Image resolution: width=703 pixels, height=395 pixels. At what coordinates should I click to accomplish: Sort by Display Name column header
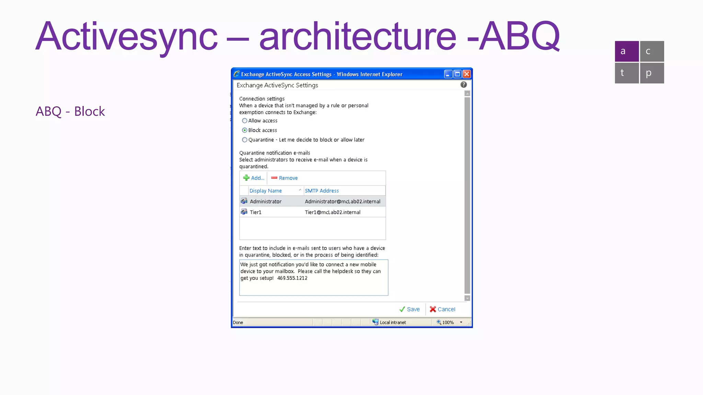pos(276,191)
